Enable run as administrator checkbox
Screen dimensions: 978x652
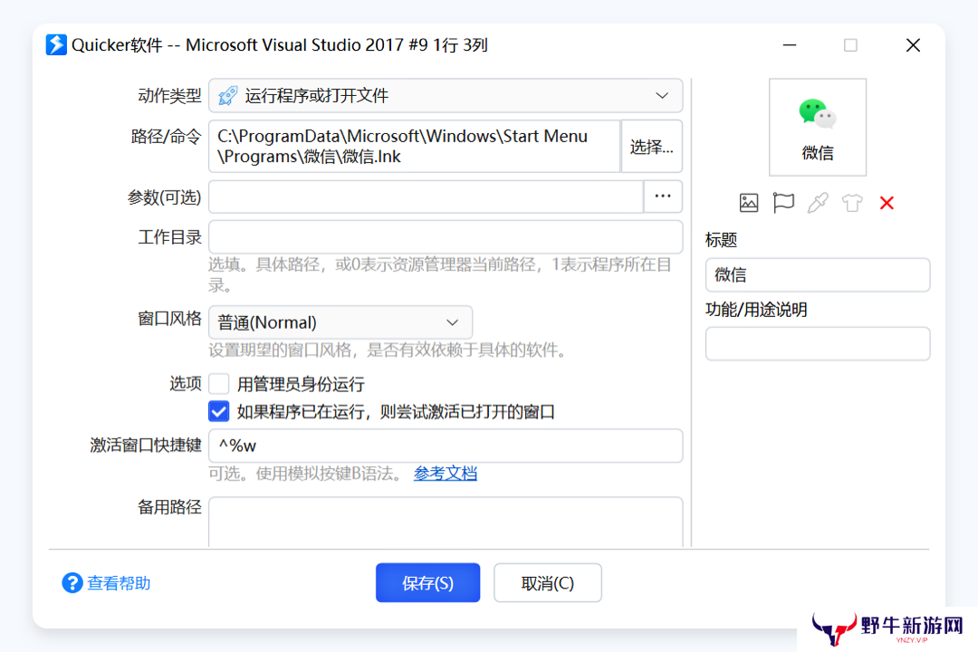(x=219, y=384)
